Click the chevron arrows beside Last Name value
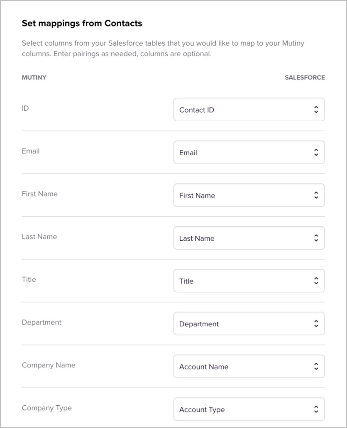Screen dimensions: 347x428 coord(316,238)
